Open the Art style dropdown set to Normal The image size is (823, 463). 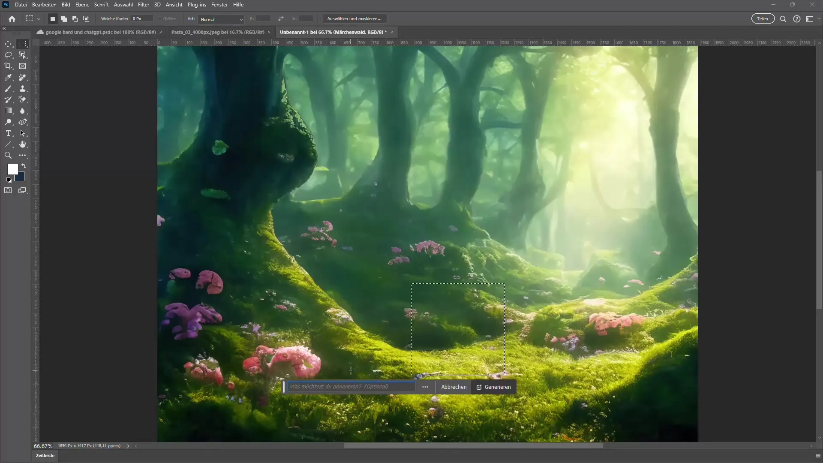pos(221,19)
